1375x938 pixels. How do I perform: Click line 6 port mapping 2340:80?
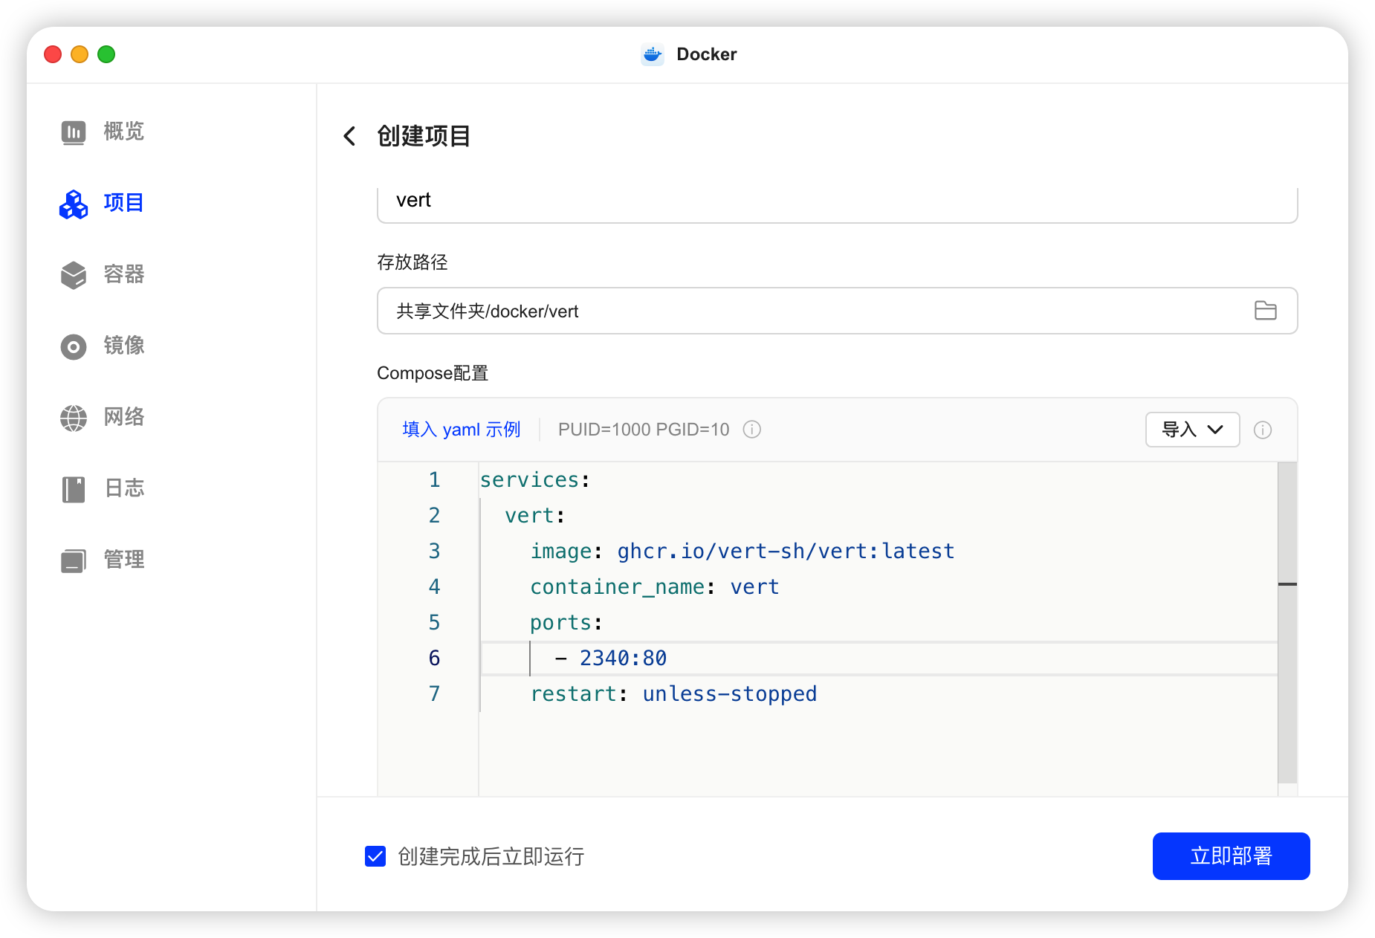[x=623, y=659]
